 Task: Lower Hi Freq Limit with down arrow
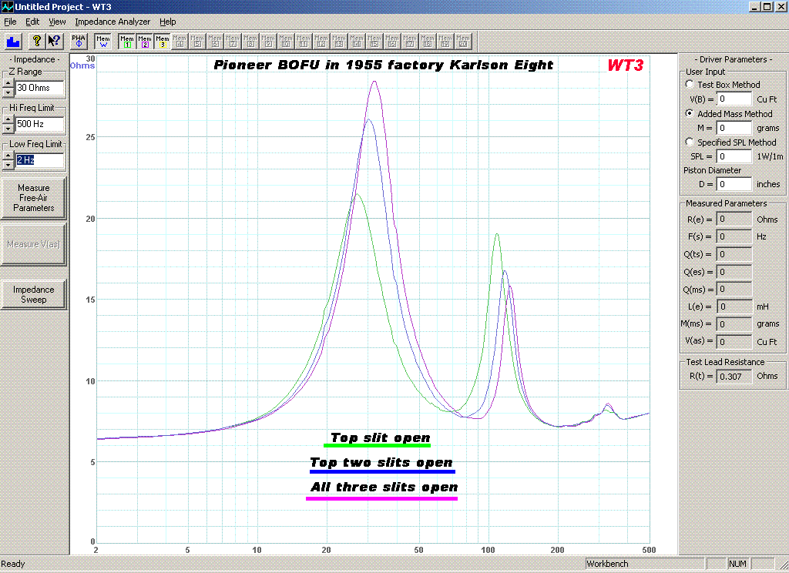coord(8,129)
